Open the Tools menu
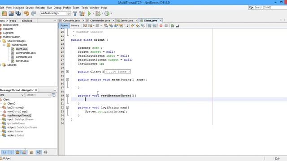This screenshot has width=287, height=161. (84, 8)
